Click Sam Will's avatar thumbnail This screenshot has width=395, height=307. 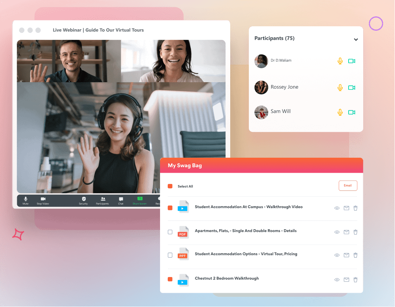[x=261, y=112]
